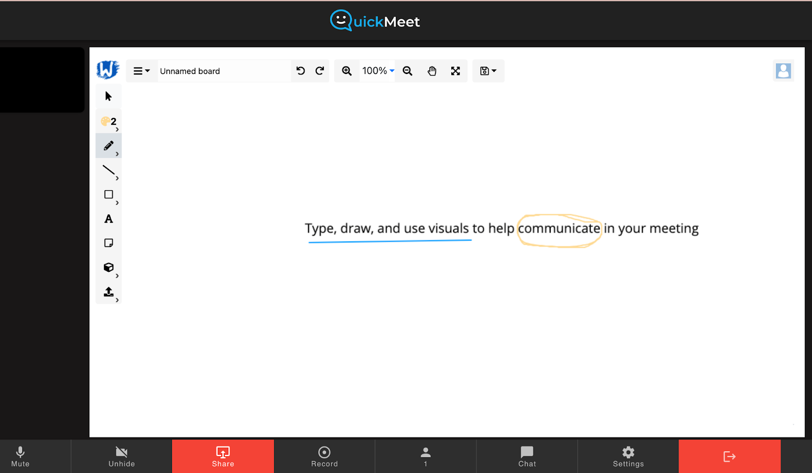Select the arrow pointer tool
The height and width of the screenshot is (473, 812).
pyautogui.click(x=108, y=96)
